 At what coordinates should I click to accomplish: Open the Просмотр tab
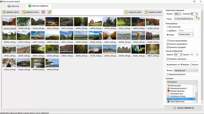click(x=13, y=6)
